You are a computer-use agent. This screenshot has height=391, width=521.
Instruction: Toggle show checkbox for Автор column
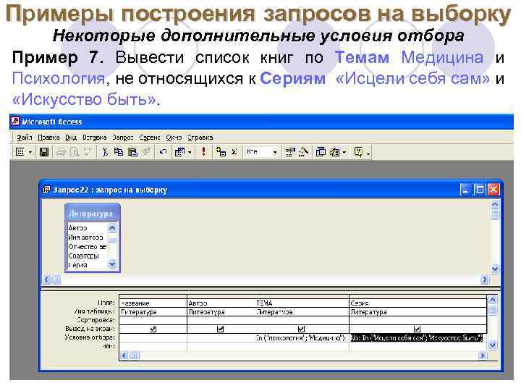point(220,329)
